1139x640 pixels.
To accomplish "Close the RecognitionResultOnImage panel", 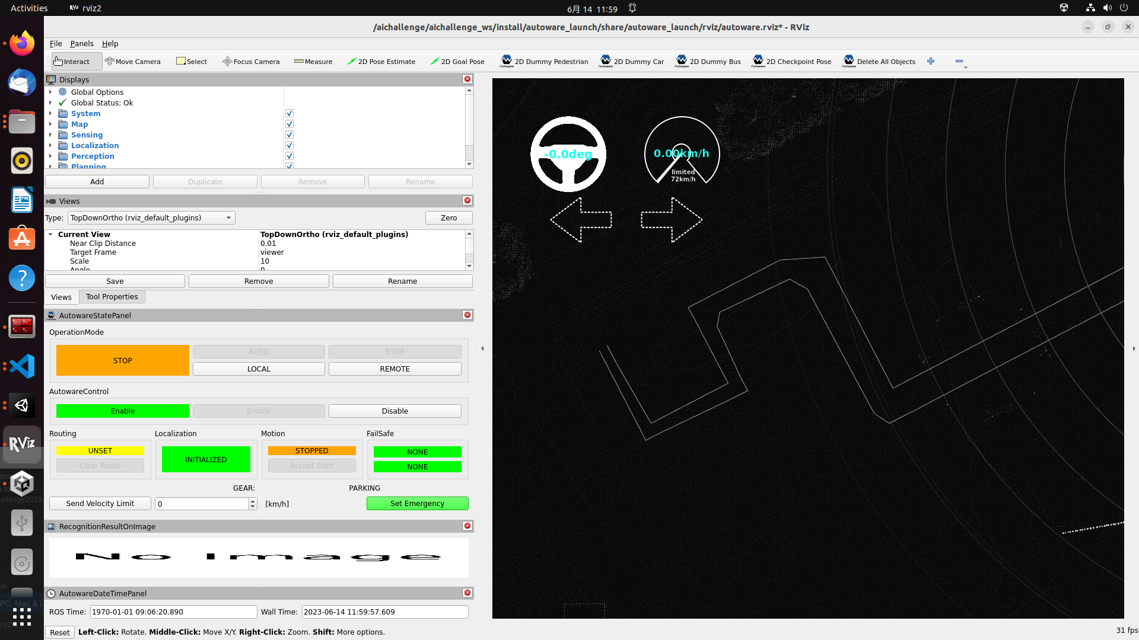I will 467,526.
